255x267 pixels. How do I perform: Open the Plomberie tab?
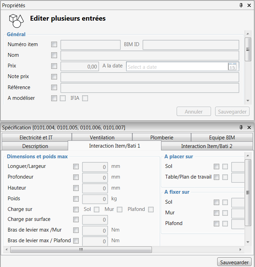click(x=162, y=137)
